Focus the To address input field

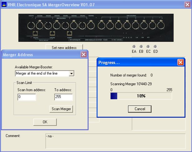pos(63,97)
